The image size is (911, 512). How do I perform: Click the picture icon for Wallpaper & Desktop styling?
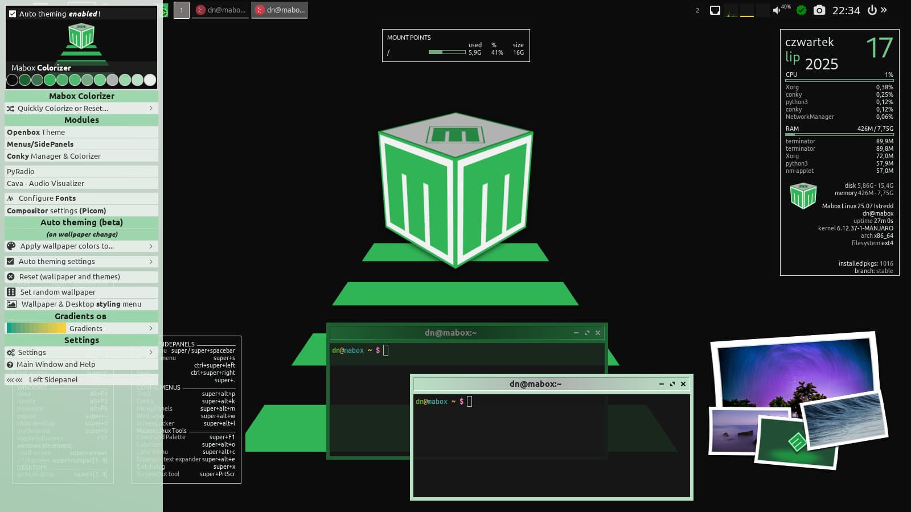[x=11, y=304]
